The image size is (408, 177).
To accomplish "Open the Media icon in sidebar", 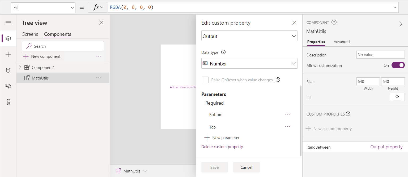I will (x=8, y=86).
